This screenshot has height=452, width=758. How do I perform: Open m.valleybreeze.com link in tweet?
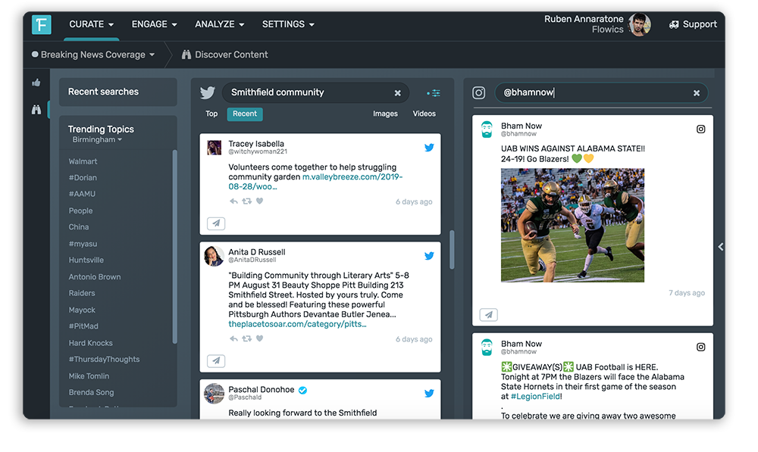pyautogui.click(x=315, y=182)
